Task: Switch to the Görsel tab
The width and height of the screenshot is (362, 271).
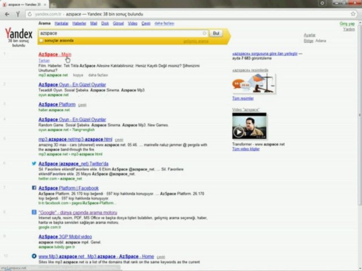Action: pyautogui.click(x=118, y=23)
